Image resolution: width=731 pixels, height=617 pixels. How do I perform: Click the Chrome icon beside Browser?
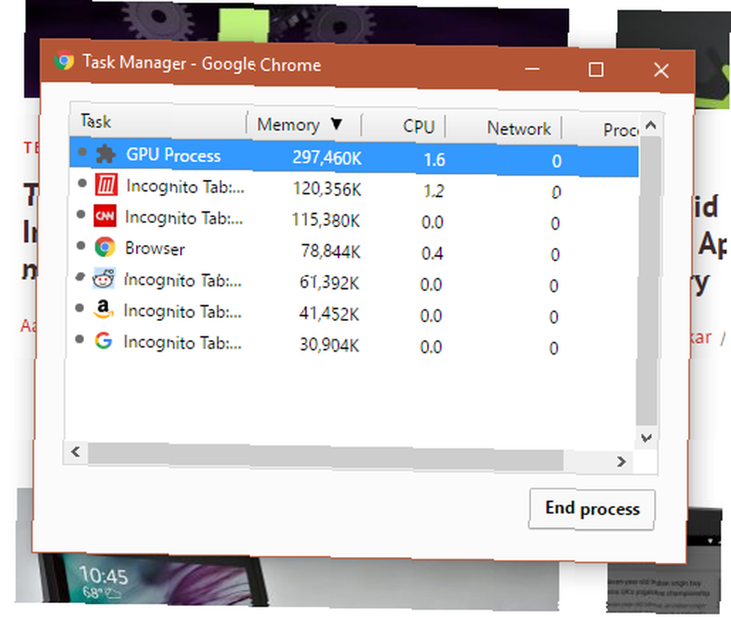(x=105, y=247)
